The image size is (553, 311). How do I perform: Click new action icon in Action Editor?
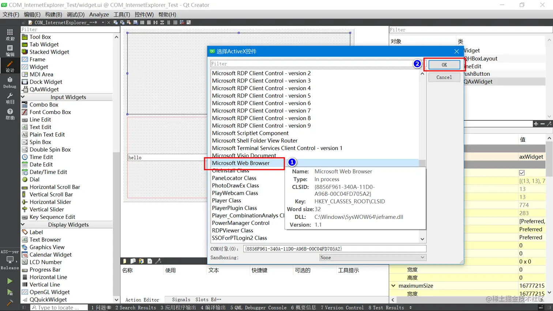125,261
